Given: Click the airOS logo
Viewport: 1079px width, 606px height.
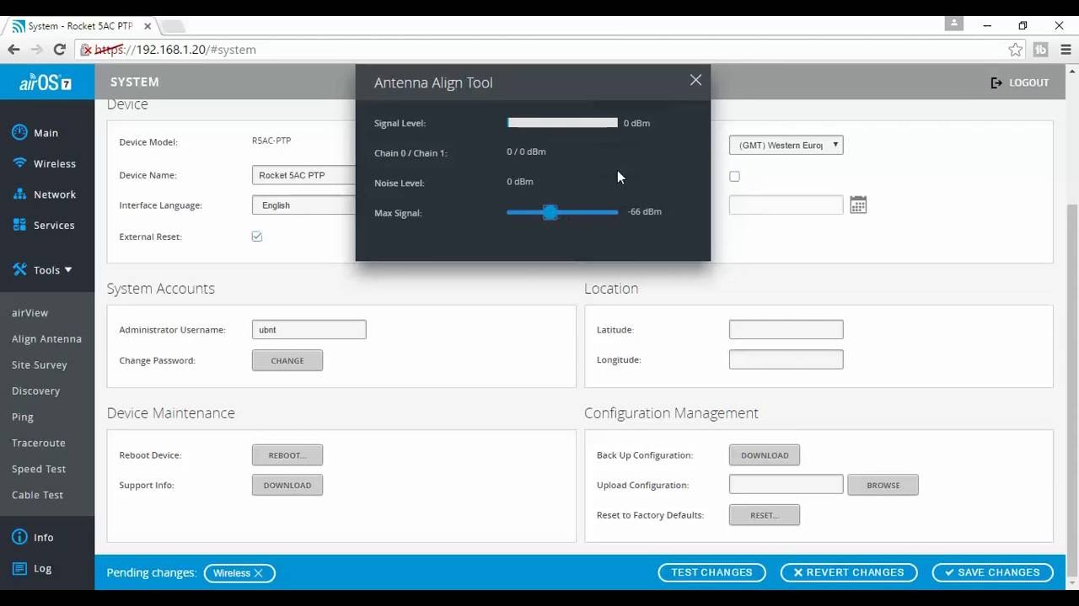Looking at the screenshot, I should [46, 82].
